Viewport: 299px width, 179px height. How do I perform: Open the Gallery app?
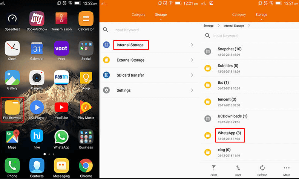(12, 77)
